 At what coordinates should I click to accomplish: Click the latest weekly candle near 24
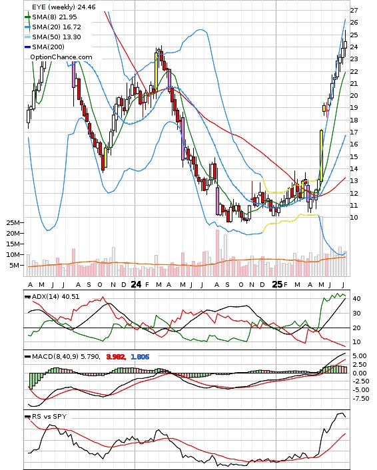click(x=346, y=44)
